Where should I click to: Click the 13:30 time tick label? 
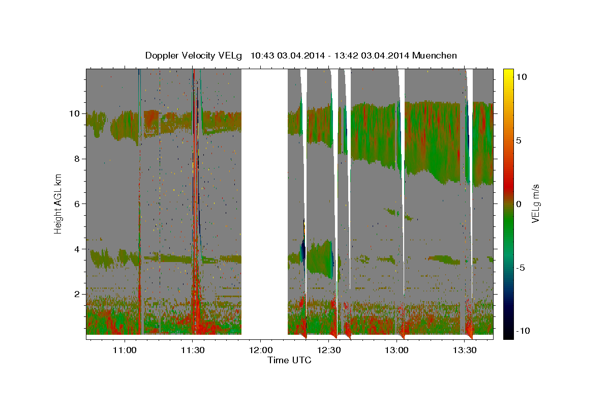[465, 350]
